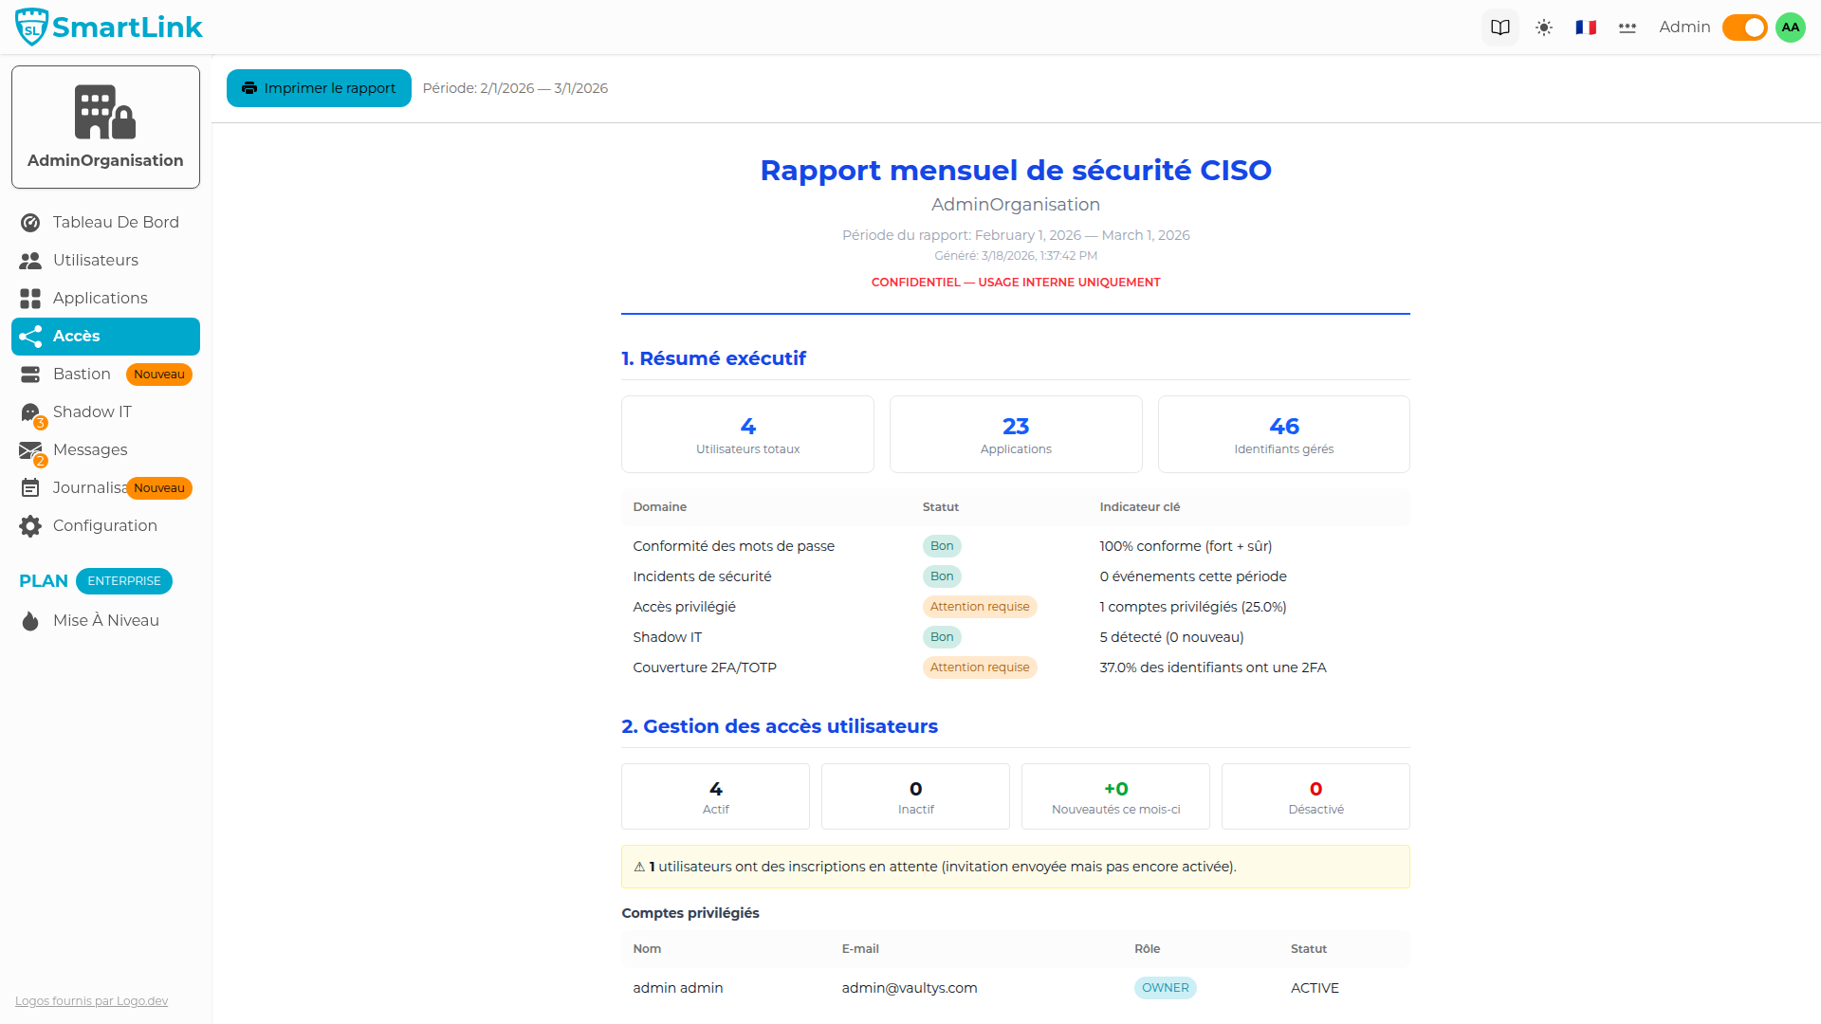The image size is (1821, 1024).
Task: Open the documentation book icon
Action: tap(1500, 27)
